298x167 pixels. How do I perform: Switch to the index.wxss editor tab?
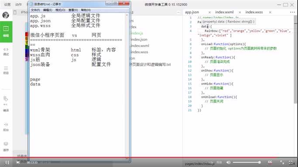(254, 12)
